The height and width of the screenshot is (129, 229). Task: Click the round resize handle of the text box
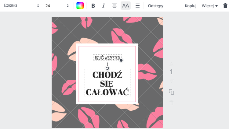(121, 60)
